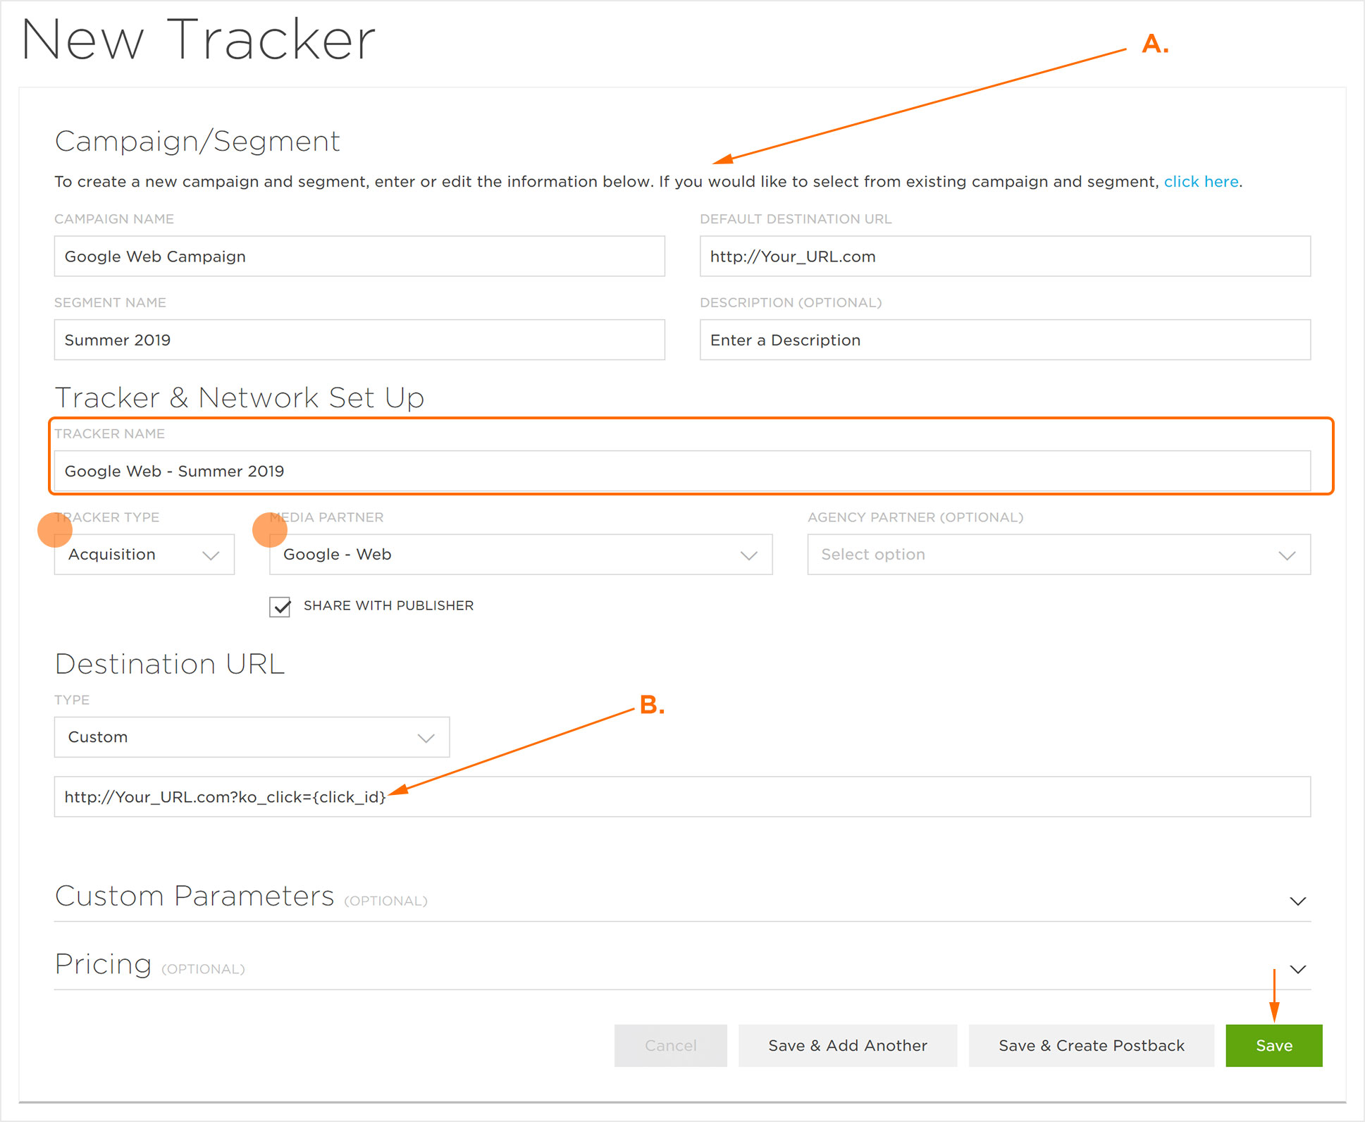Screen dimensions: 1365x1122
Task: Click the Tracker Name highlighted field
Action: pos(682,471)
